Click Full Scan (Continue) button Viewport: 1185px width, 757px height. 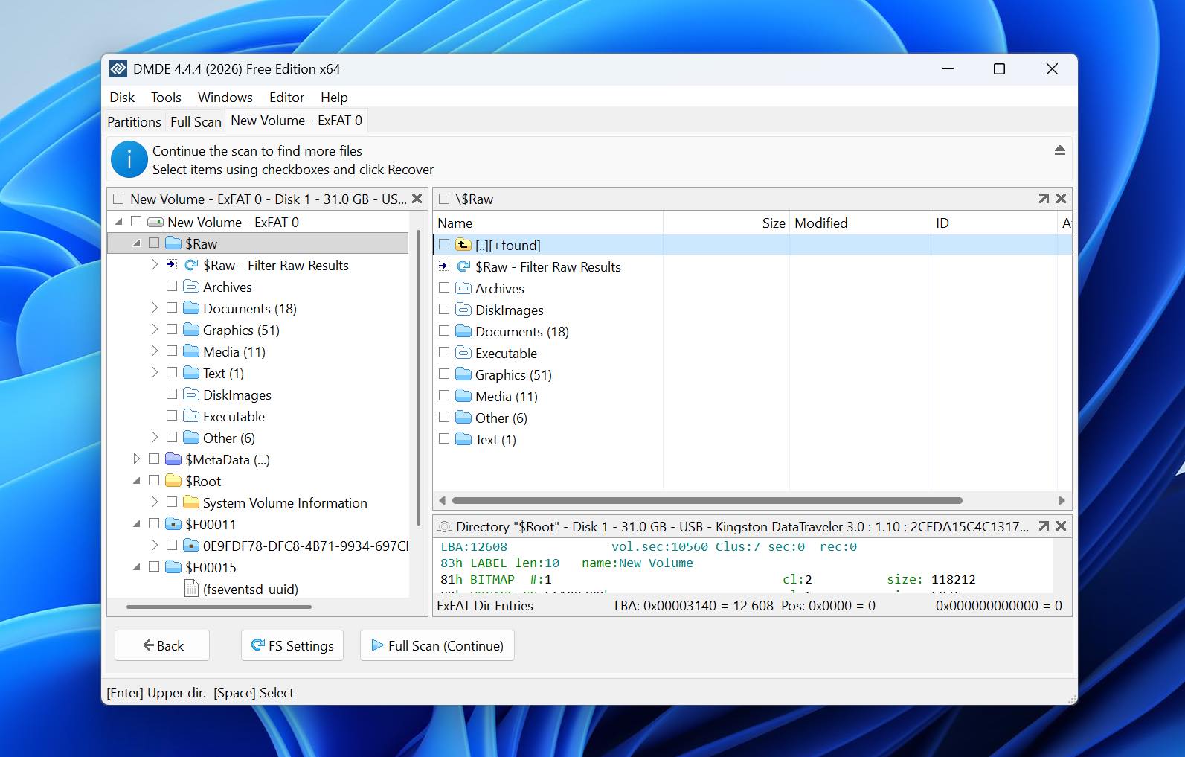(437, 645)
